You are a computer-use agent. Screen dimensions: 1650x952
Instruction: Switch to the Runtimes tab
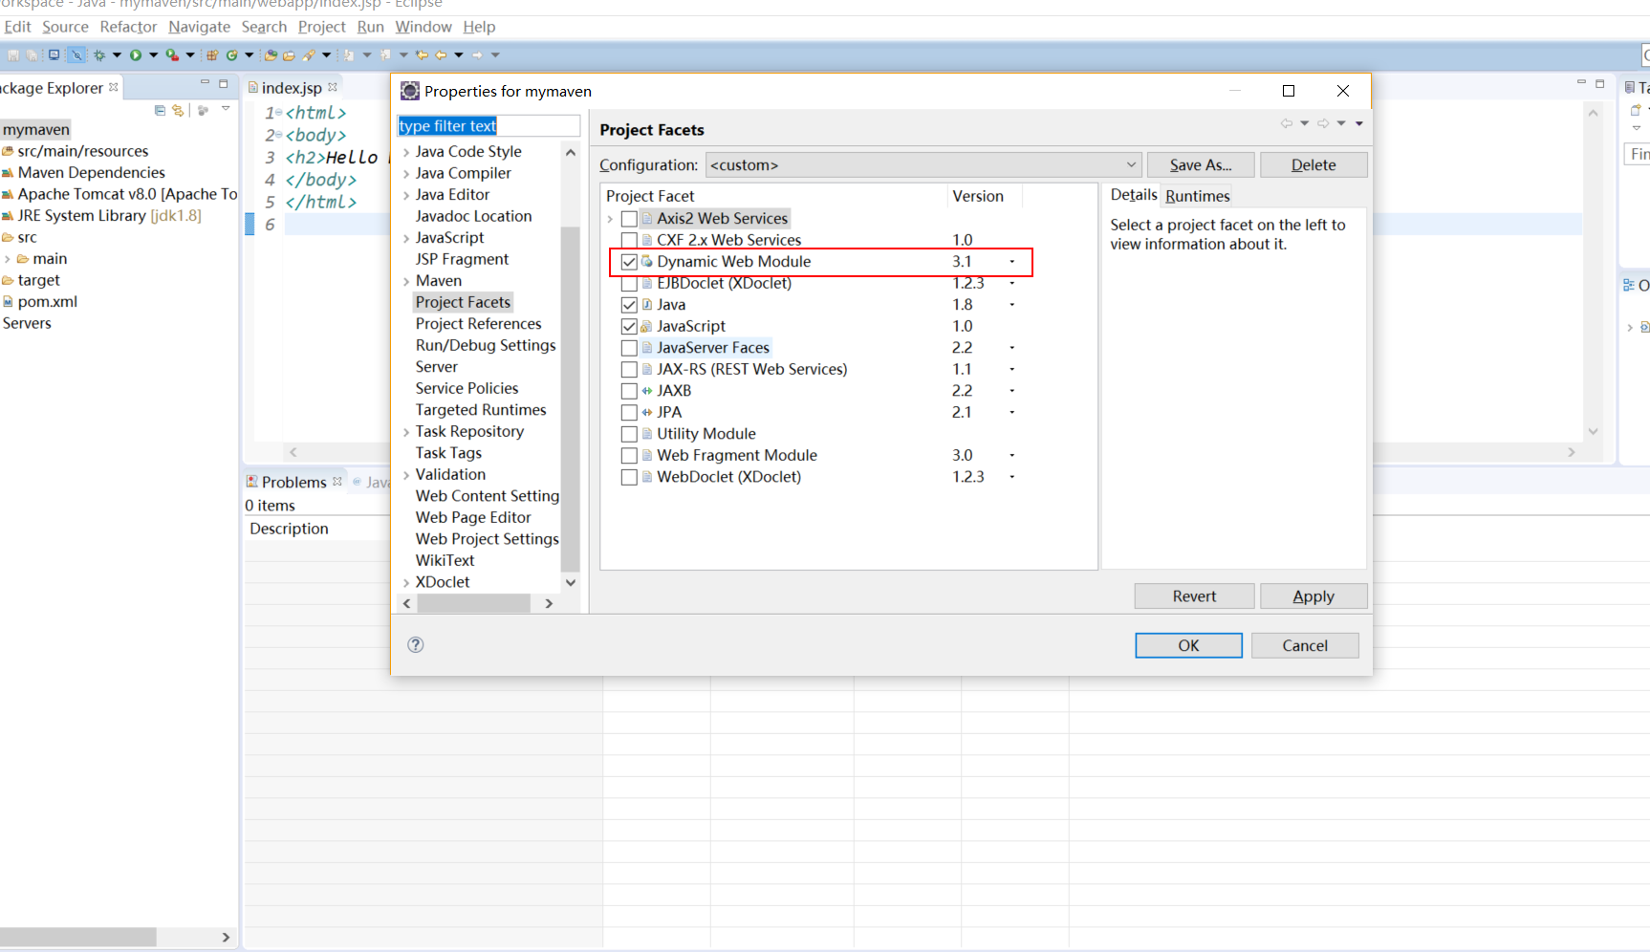[x=1197, y=196]
